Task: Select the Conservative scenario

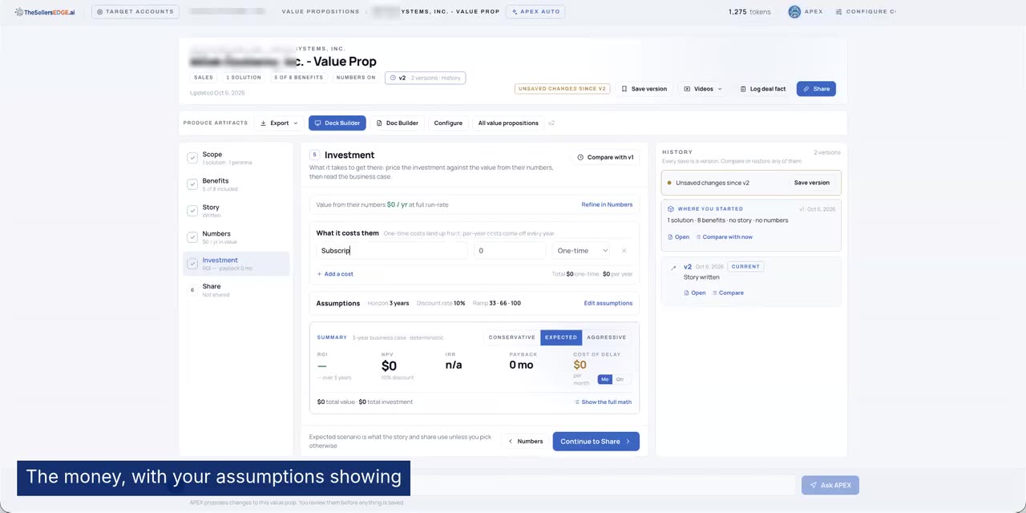Action: pyautogui.click(x=511, y=337)
